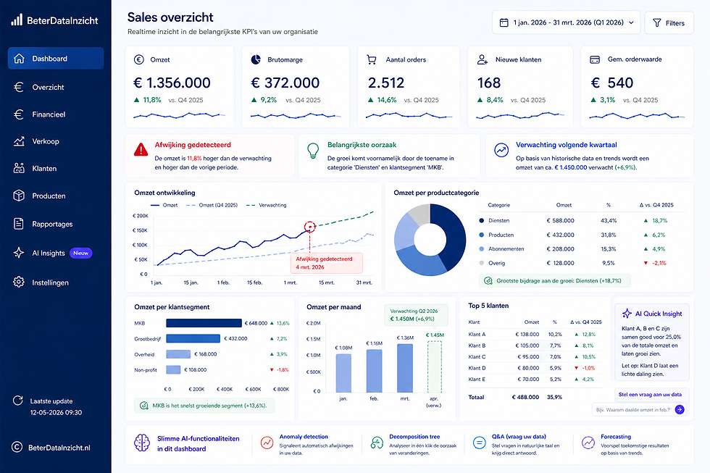Toggle the Verwachting legend series
This screenshot has width=710, height=473.
coord(267,205)
